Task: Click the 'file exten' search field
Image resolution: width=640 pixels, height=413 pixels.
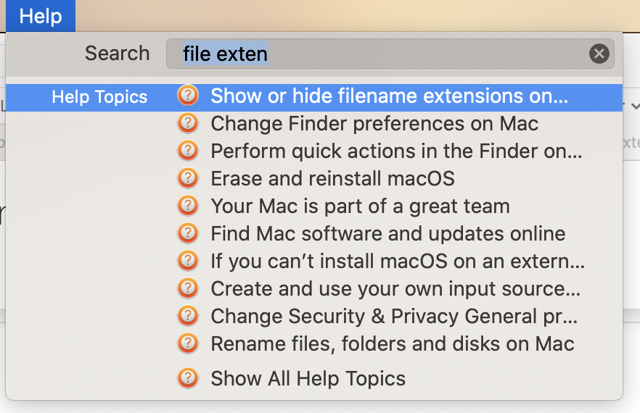Action: (377, 54)
